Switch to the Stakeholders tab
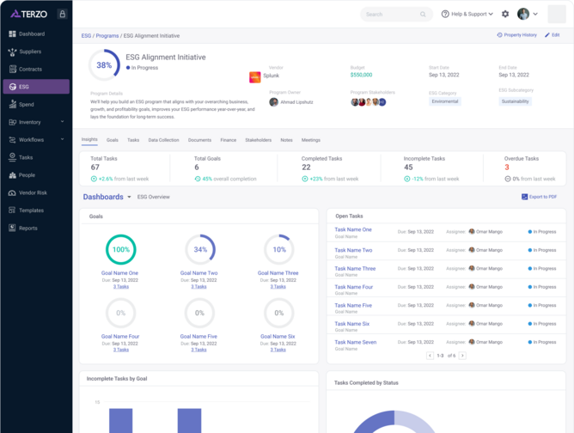The image size is (574, 433). point(258,140)
